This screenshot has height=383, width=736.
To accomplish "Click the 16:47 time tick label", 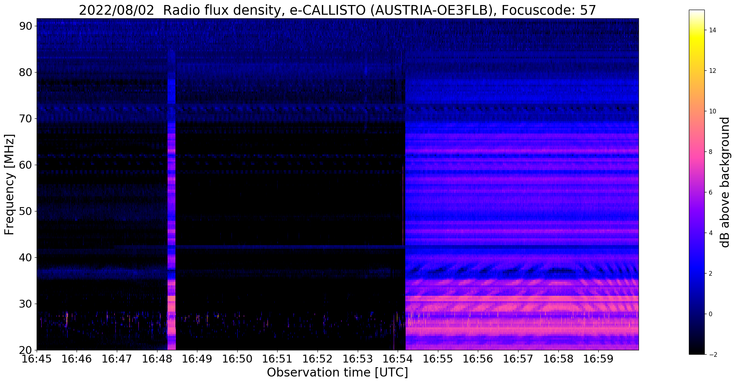I will point(116,359).
